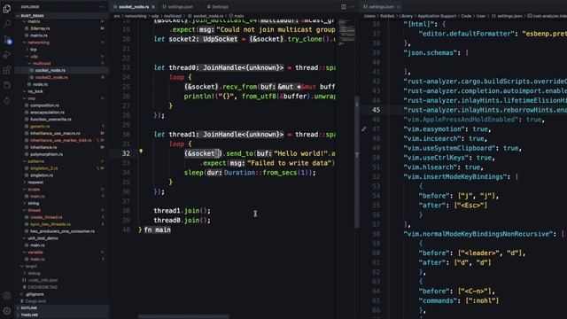Close the right-side settings.json tab
Screen dimensions: 567x319
[x=399, y=7]
